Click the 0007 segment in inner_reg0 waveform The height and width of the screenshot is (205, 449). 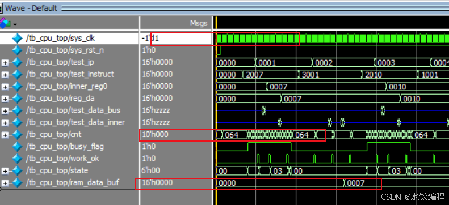326,87
